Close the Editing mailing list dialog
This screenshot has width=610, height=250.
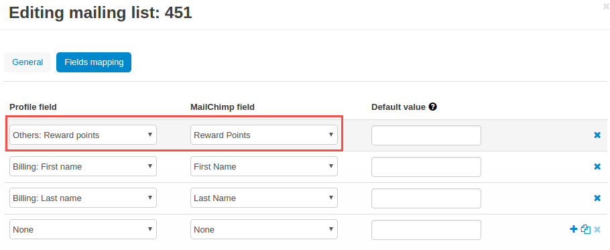(606, 6)
